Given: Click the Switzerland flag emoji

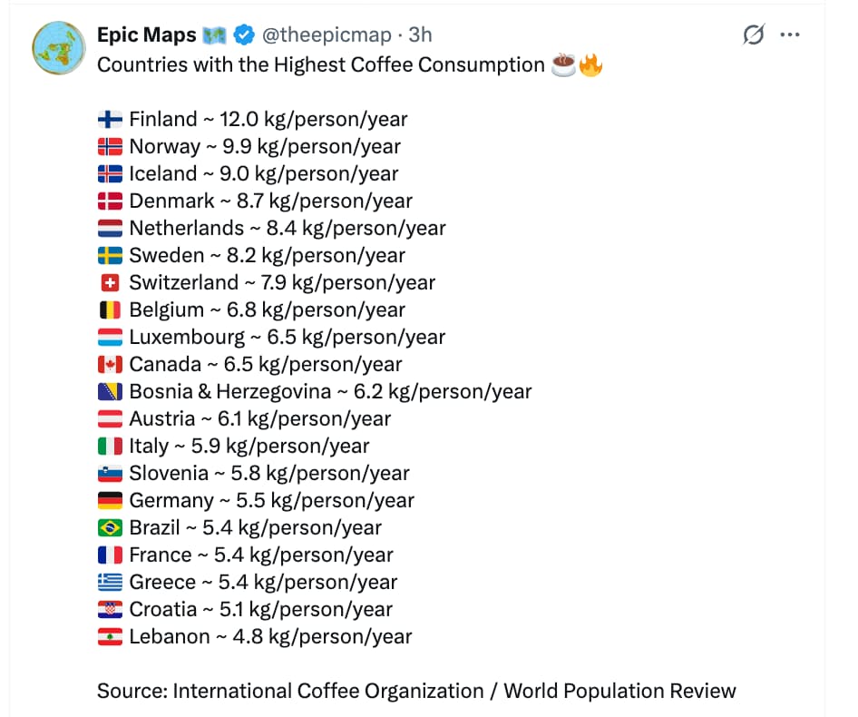Looking at the screenshot, I should tap(110, 282).
